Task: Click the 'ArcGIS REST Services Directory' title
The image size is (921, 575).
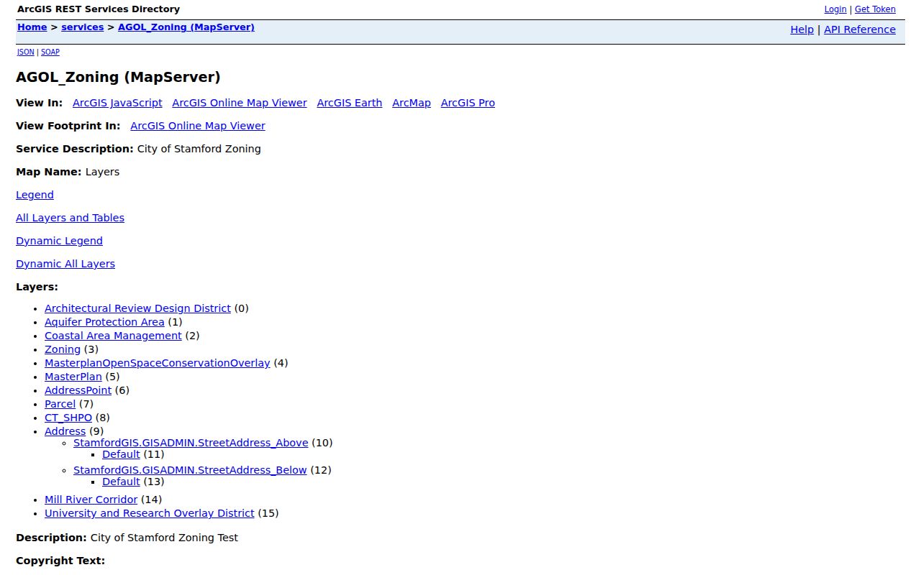Action: pos(99,9)
